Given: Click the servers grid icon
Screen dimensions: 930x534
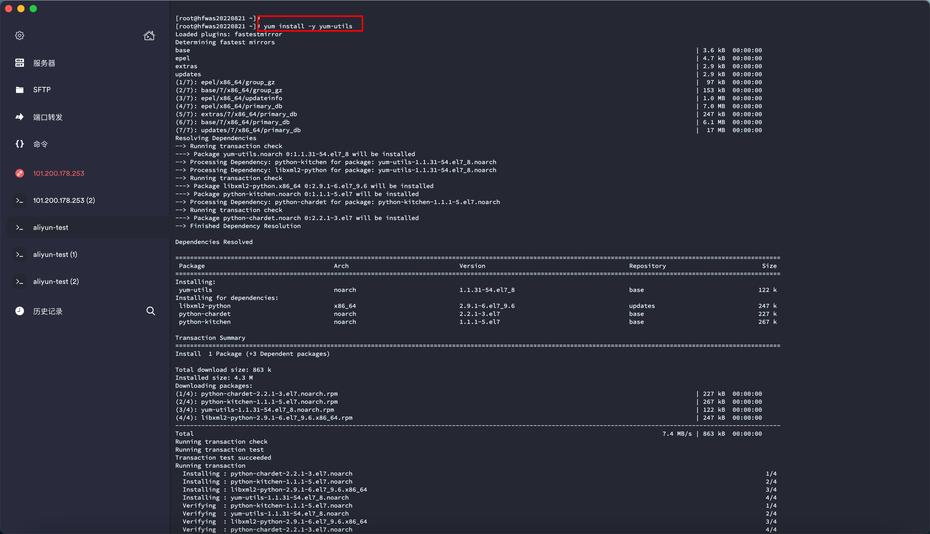Looking at the screenshot, I should coord(19,63).
